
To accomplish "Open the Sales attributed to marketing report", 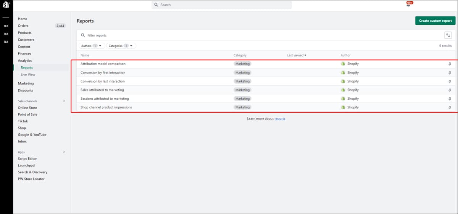I will coord(102,90).
